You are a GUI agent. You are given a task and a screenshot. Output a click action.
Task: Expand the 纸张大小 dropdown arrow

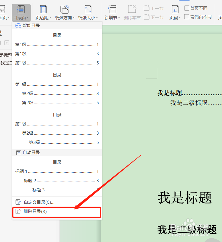coord(97,18)
